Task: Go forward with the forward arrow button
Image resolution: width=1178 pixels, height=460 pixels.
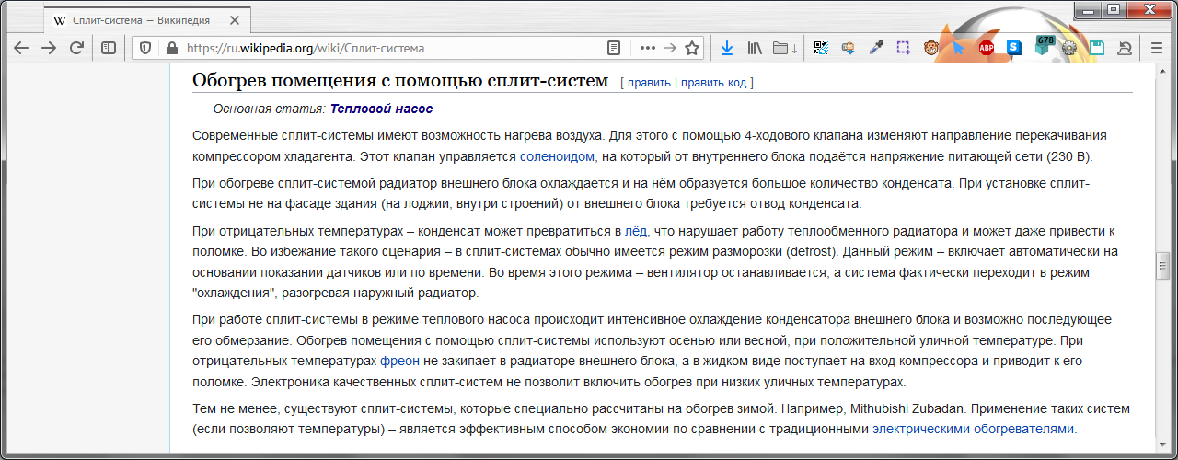Action: point(49,48)
